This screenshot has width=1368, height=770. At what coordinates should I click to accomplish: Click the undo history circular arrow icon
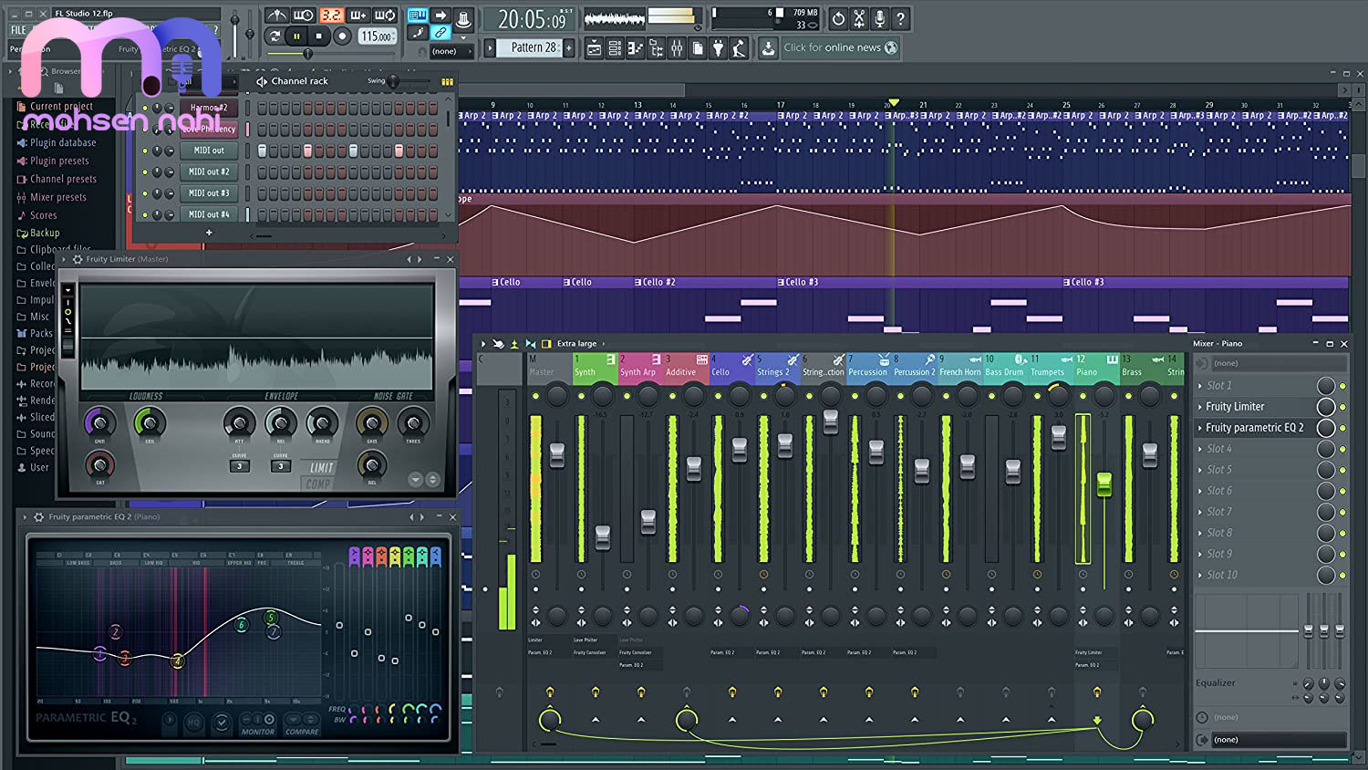(838, 18)
